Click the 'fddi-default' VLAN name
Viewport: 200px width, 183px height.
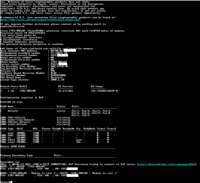pos(16,118)
